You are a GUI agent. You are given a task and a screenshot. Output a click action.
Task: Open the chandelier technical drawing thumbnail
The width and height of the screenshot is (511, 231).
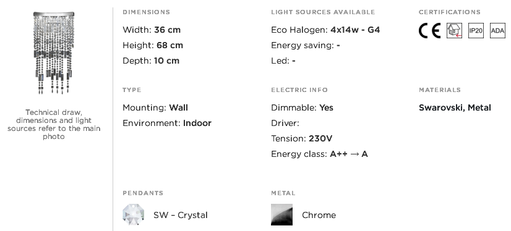[x=54, y=52]
